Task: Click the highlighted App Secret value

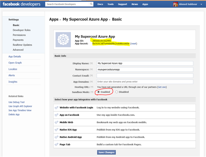Action: tap(111, 44)
